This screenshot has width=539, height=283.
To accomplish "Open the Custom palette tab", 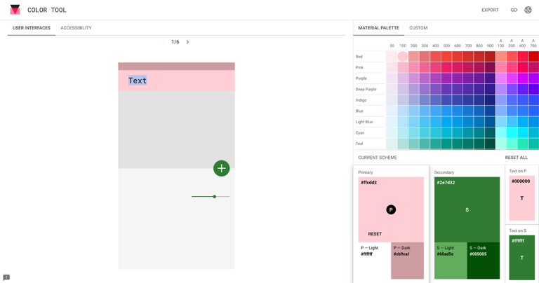I will click(x=418, y=28).
